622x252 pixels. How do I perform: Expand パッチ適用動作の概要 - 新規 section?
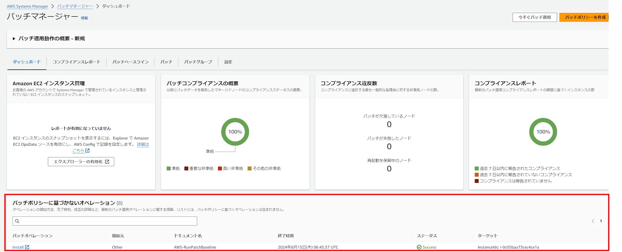49,38
